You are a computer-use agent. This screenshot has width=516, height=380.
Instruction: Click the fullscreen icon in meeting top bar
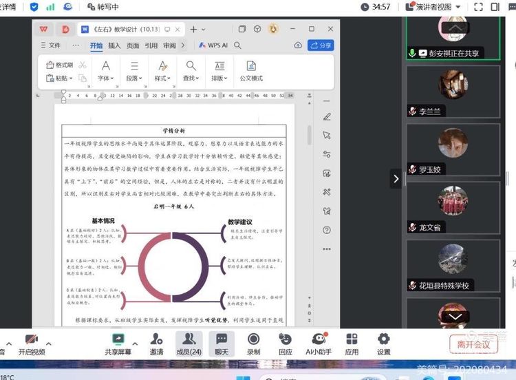click(x=478, y=7)
